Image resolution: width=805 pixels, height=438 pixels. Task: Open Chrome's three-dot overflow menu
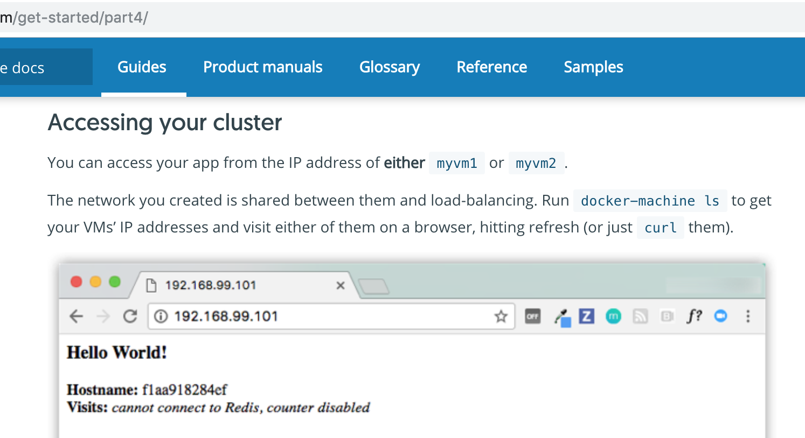[748, 316]
